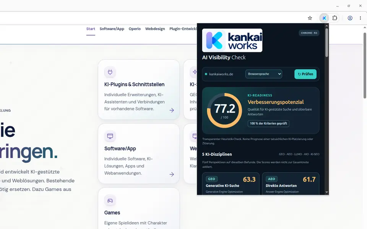367x229 pixels.
Task: Click the CHROME · R3 badge
Action: (x=309, y=33)
